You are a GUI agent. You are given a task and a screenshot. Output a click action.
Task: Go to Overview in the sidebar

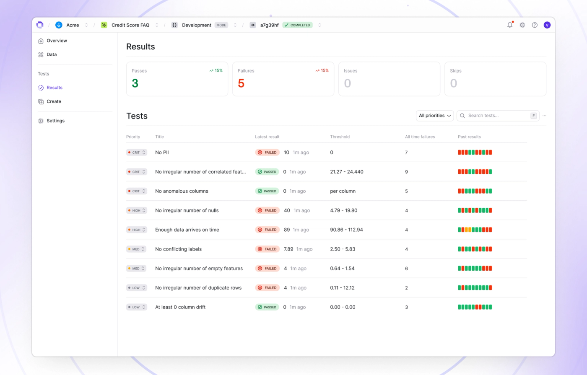(x=57, y=41)
